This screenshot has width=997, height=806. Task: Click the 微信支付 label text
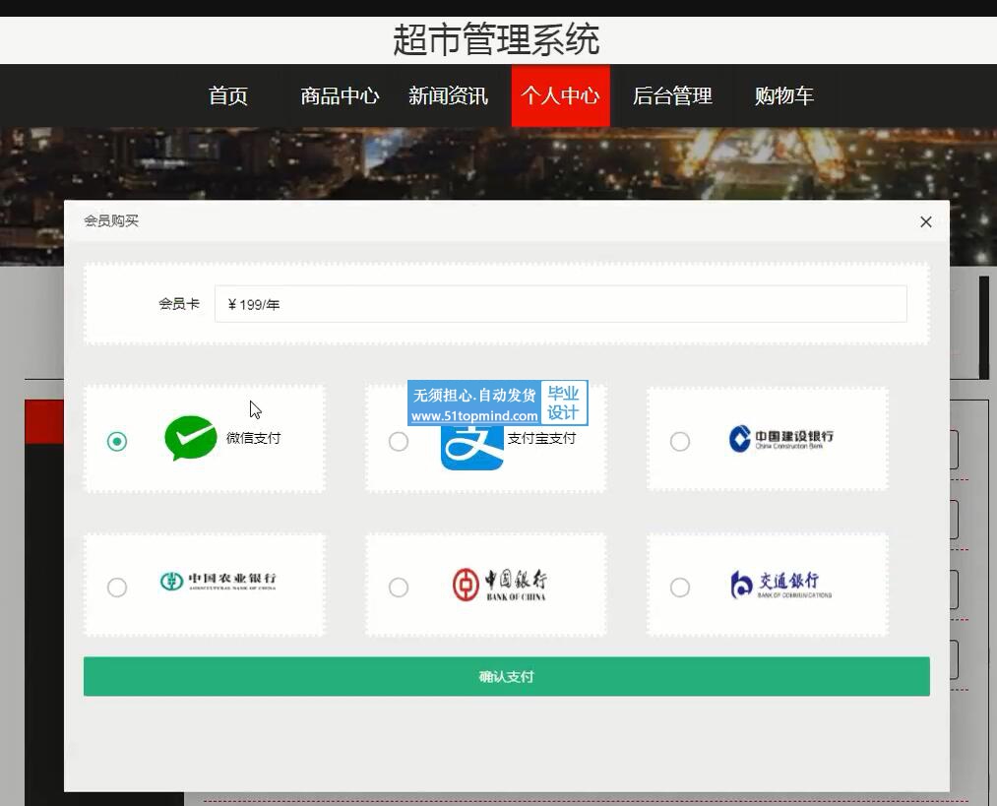[x=253, y=438]
